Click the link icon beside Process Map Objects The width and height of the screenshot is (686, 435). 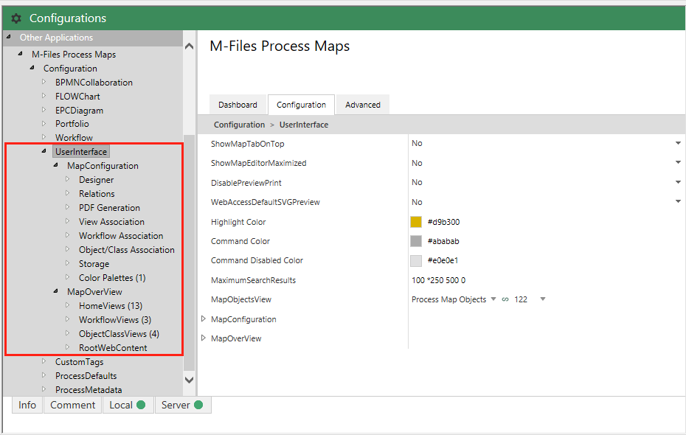click(505, 299)
